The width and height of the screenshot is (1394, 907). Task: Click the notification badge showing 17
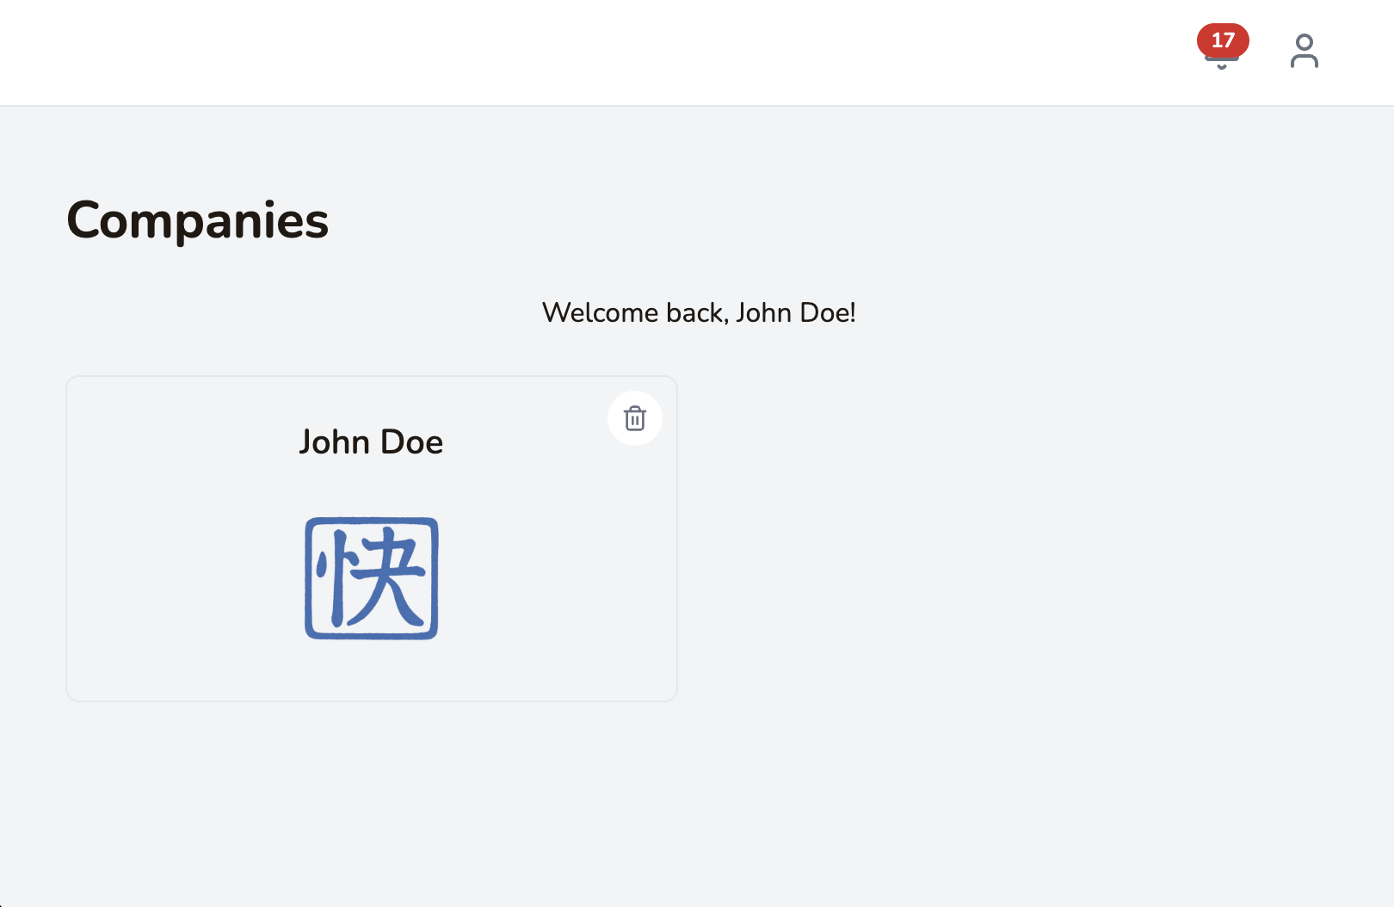point(1223,40)
